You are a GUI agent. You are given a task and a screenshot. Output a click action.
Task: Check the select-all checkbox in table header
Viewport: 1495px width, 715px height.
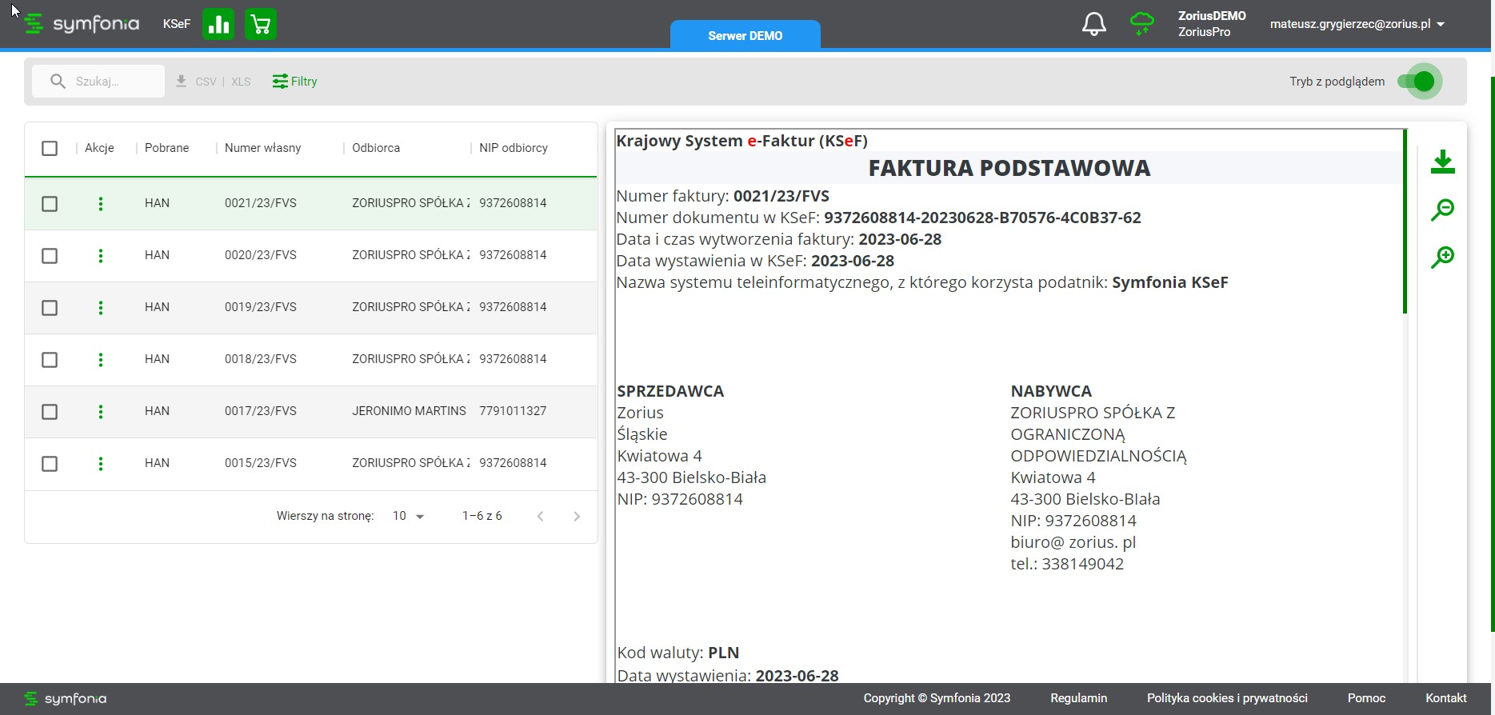[50, 148]
